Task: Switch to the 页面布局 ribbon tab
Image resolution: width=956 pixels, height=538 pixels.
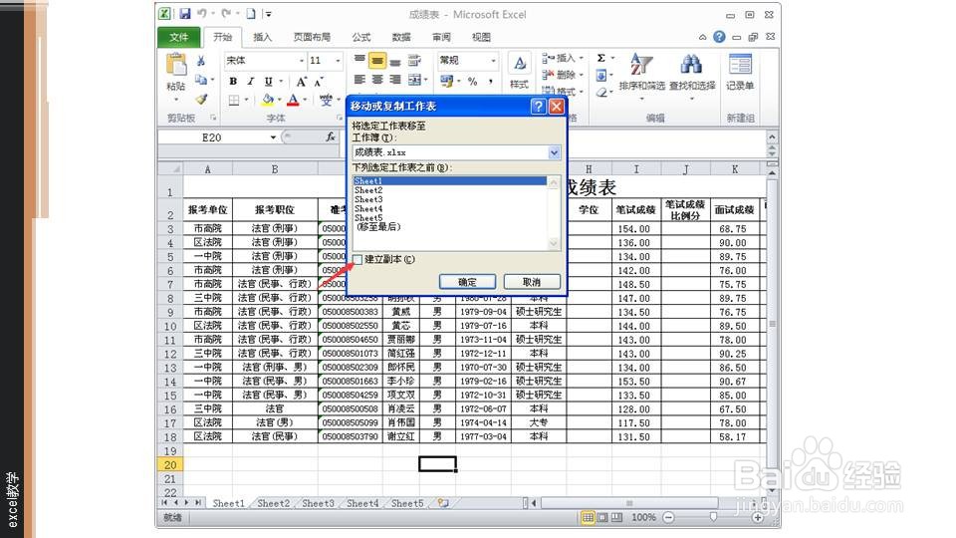Action: coord(312,37)
